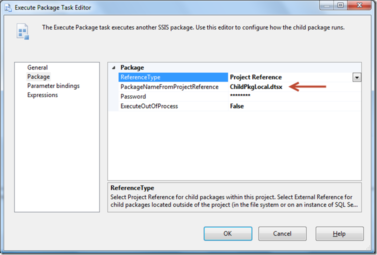Click the False value for ExecuteOutOfProcess

click(x=237, y=106)
